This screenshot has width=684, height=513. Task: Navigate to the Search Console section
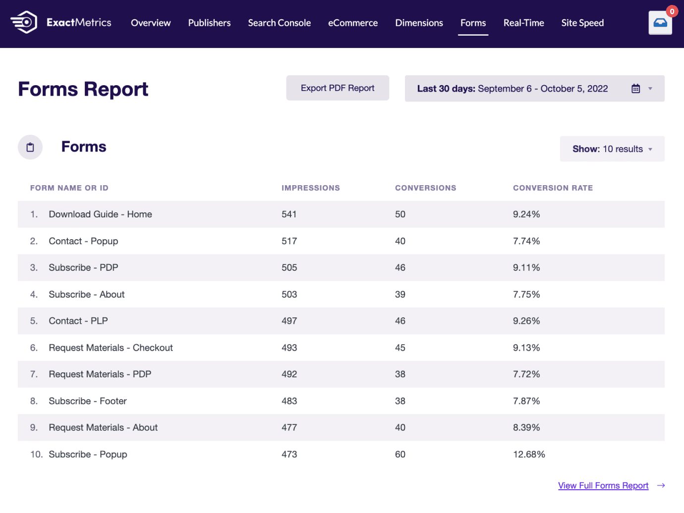click(x=279, y=23)
